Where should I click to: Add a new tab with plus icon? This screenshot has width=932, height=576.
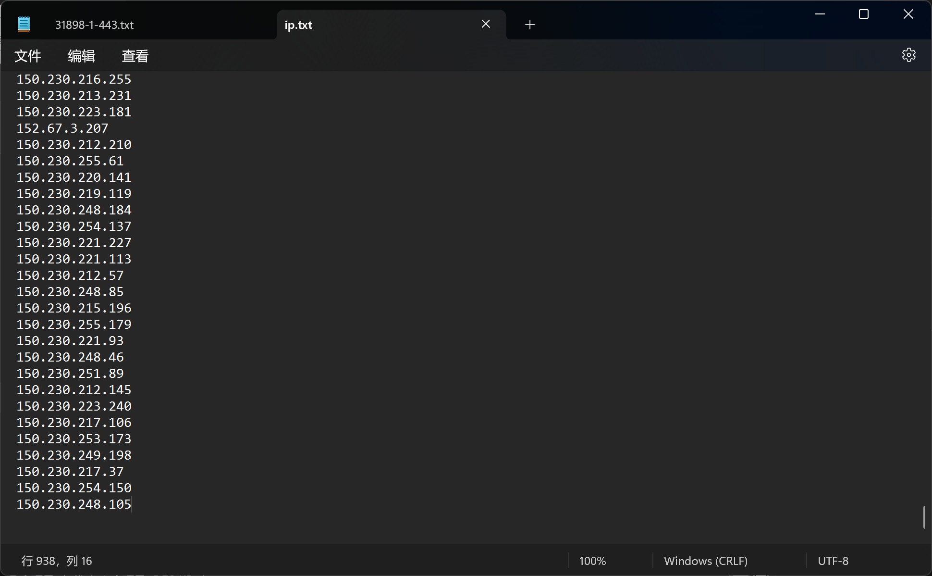tap(529, 25)
